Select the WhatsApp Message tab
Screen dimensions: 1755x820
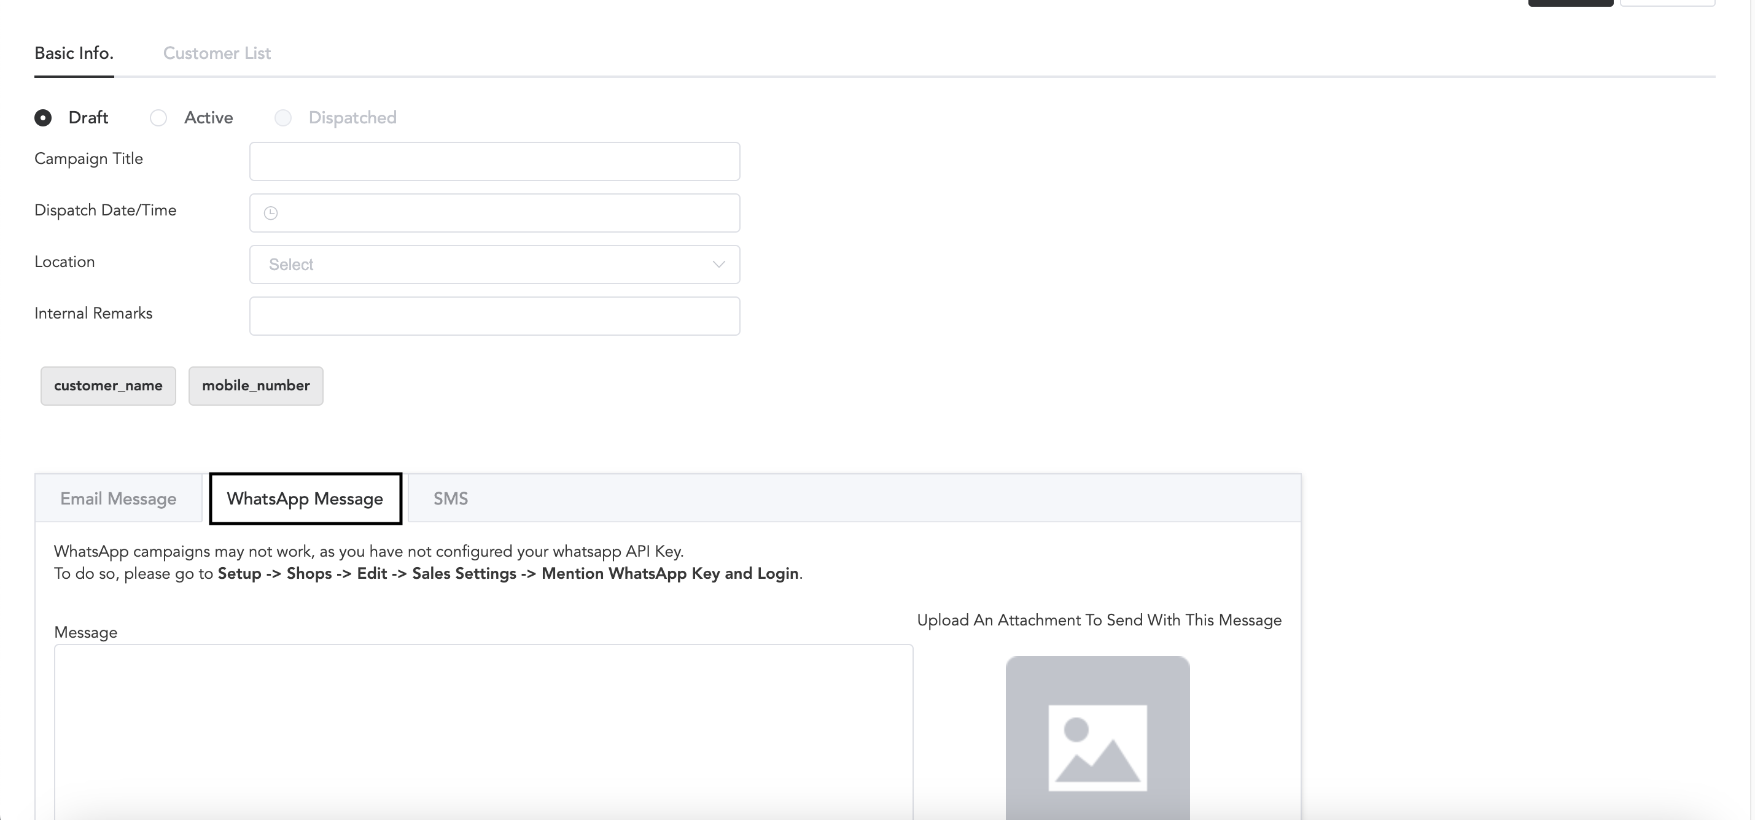305,498
